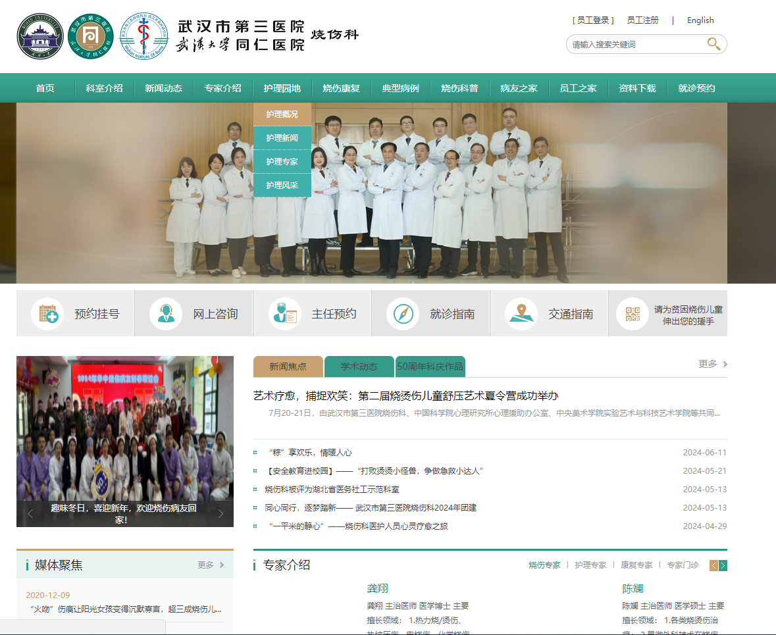Screen dimensions: 776x635
Task: Open 科室介绍 in the navigation bar
Action: pyautogui.click(x=105, y=88)
